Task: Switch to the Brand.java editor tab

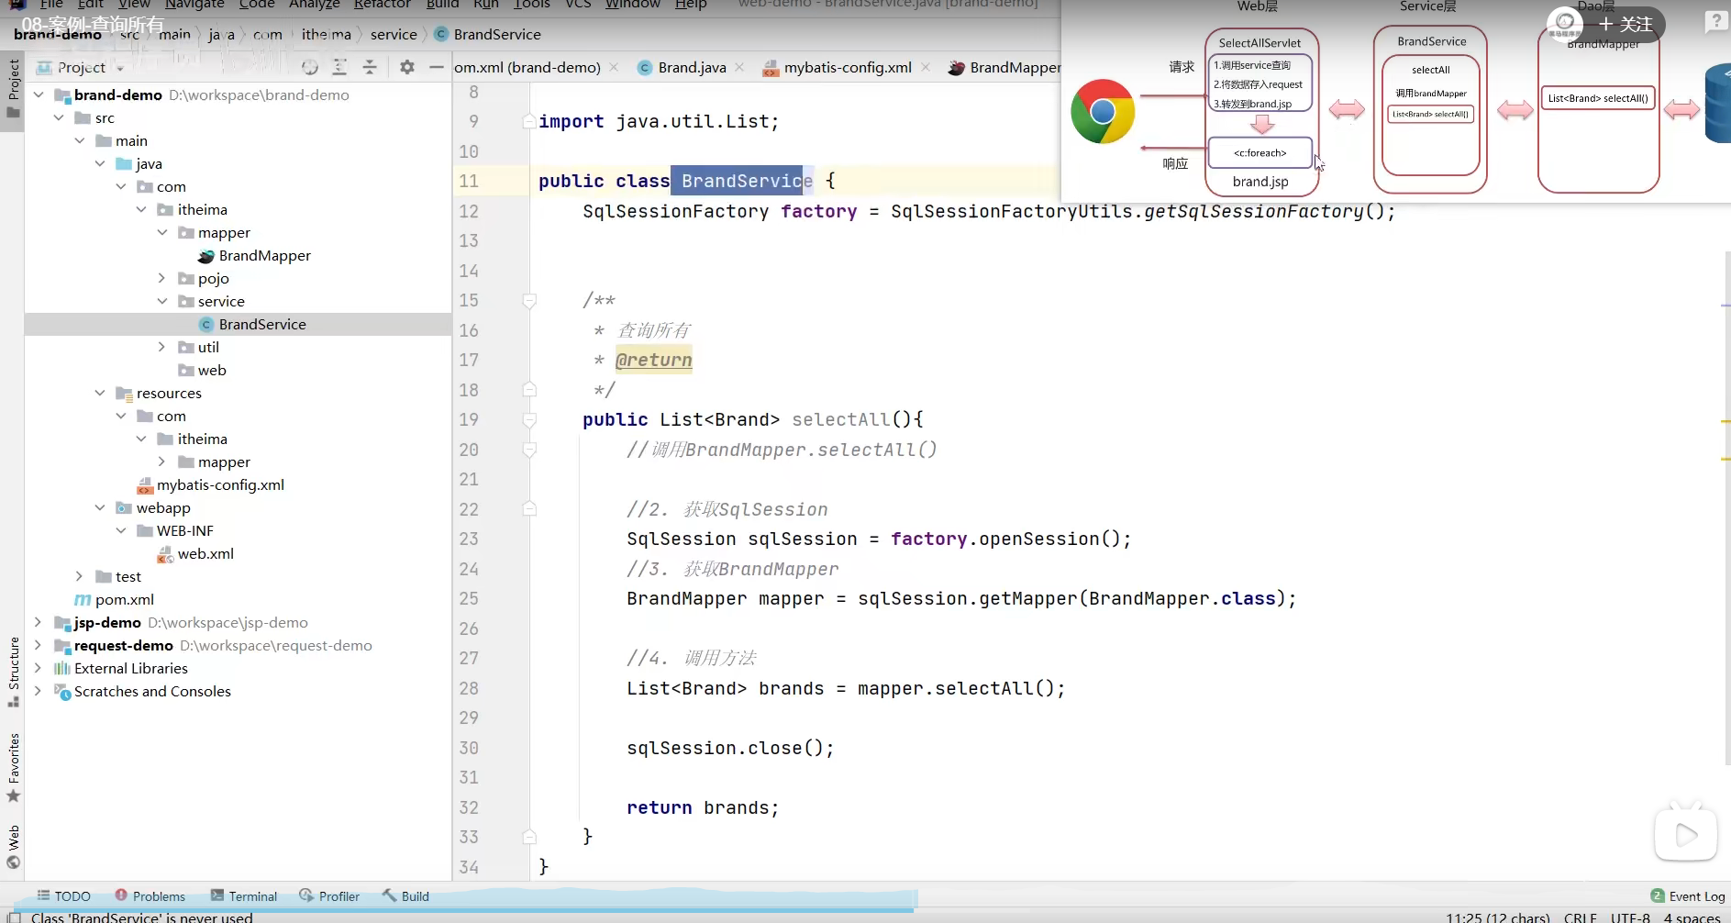Action: 692,67
